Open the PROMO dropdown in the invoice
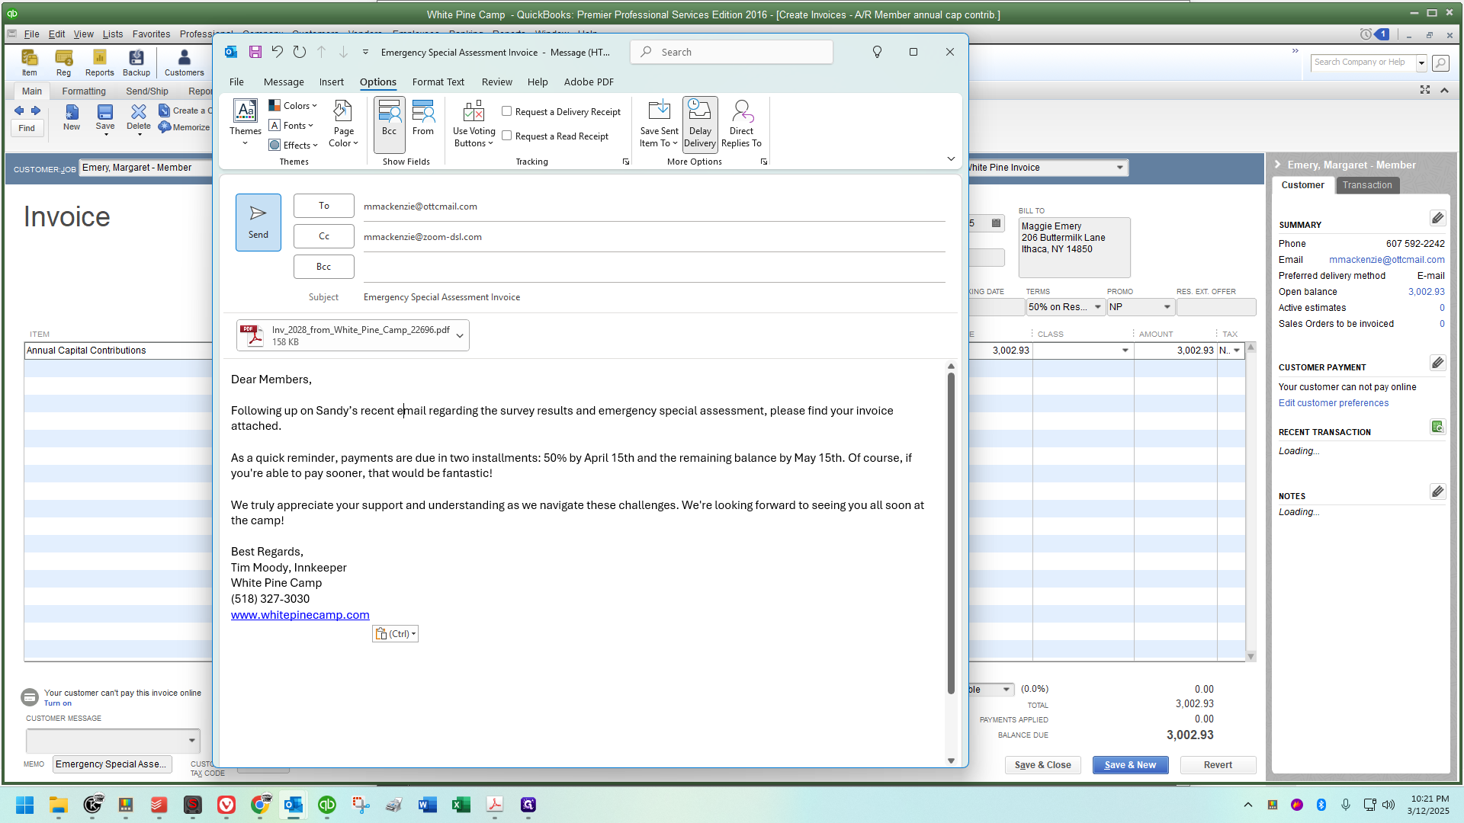The image size is (1464, 823). (x=1167, y=307)
